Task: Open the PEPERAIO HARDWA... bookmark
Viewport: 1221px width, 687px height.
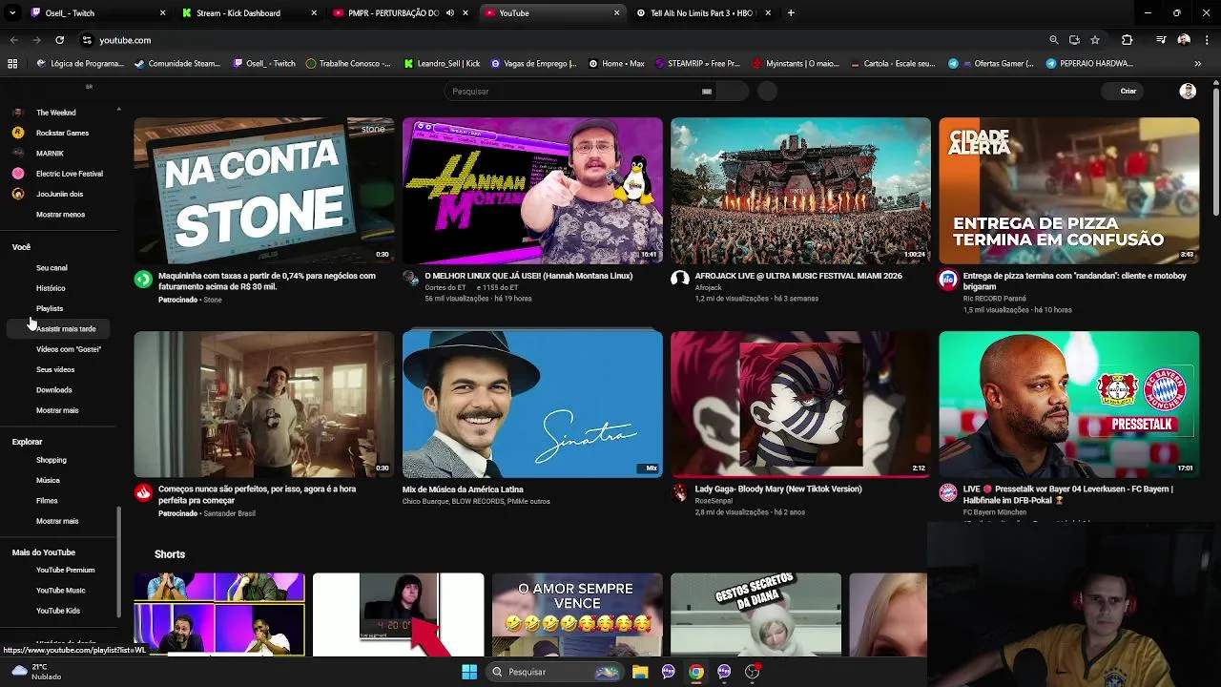Action: pyautogui.click(x=1088, y=64)
